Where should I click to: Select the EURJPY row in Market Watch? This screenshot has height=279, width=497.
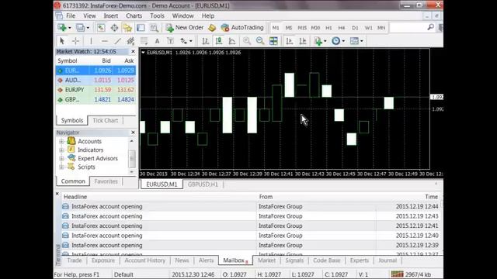tap(96, 90)
